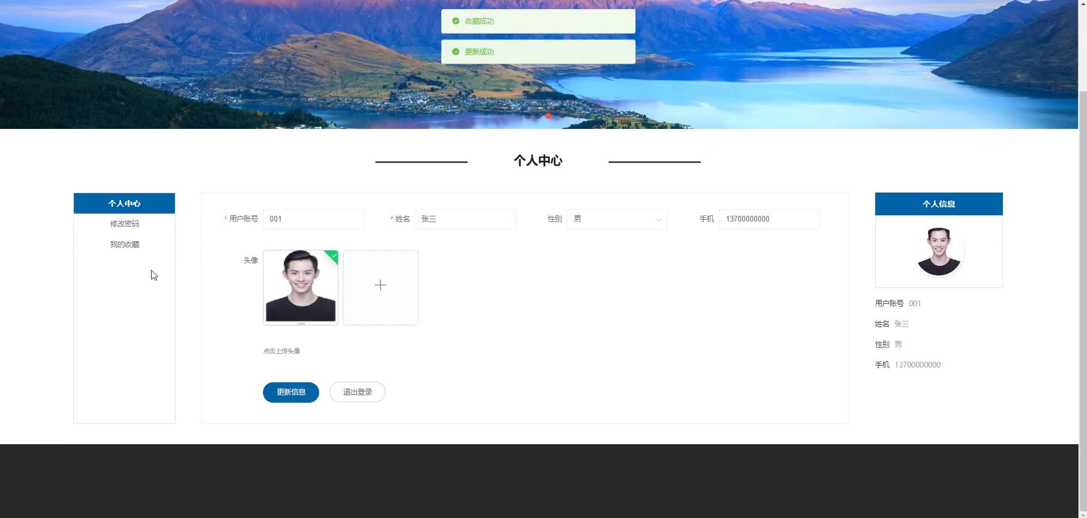Click the 退出登录 button
This screenshot has height=518, width=1087.
coord(357,392)
